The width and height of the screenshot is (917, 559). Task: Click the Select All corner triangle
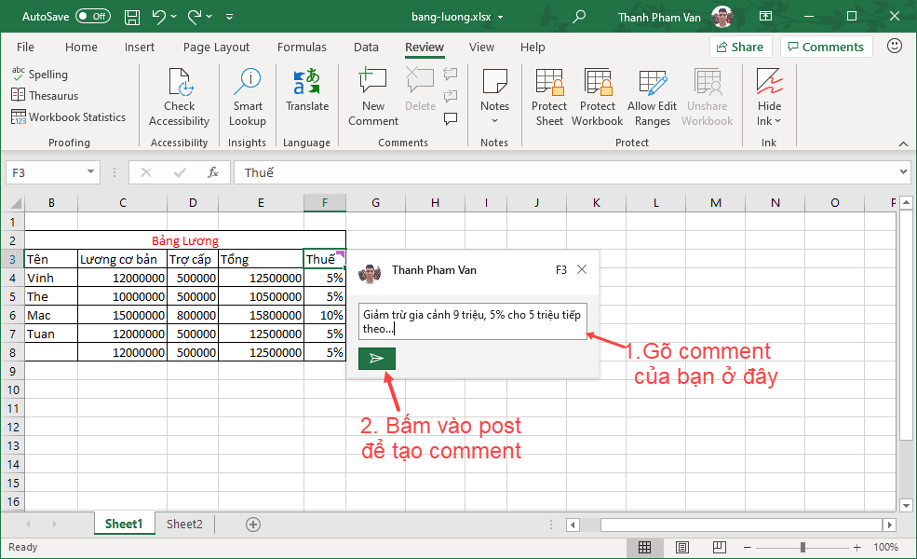pos(15,203)
